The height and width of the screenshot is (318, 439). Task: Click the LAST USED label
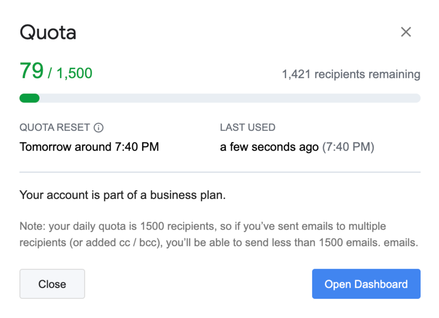(x=248, y=127)
